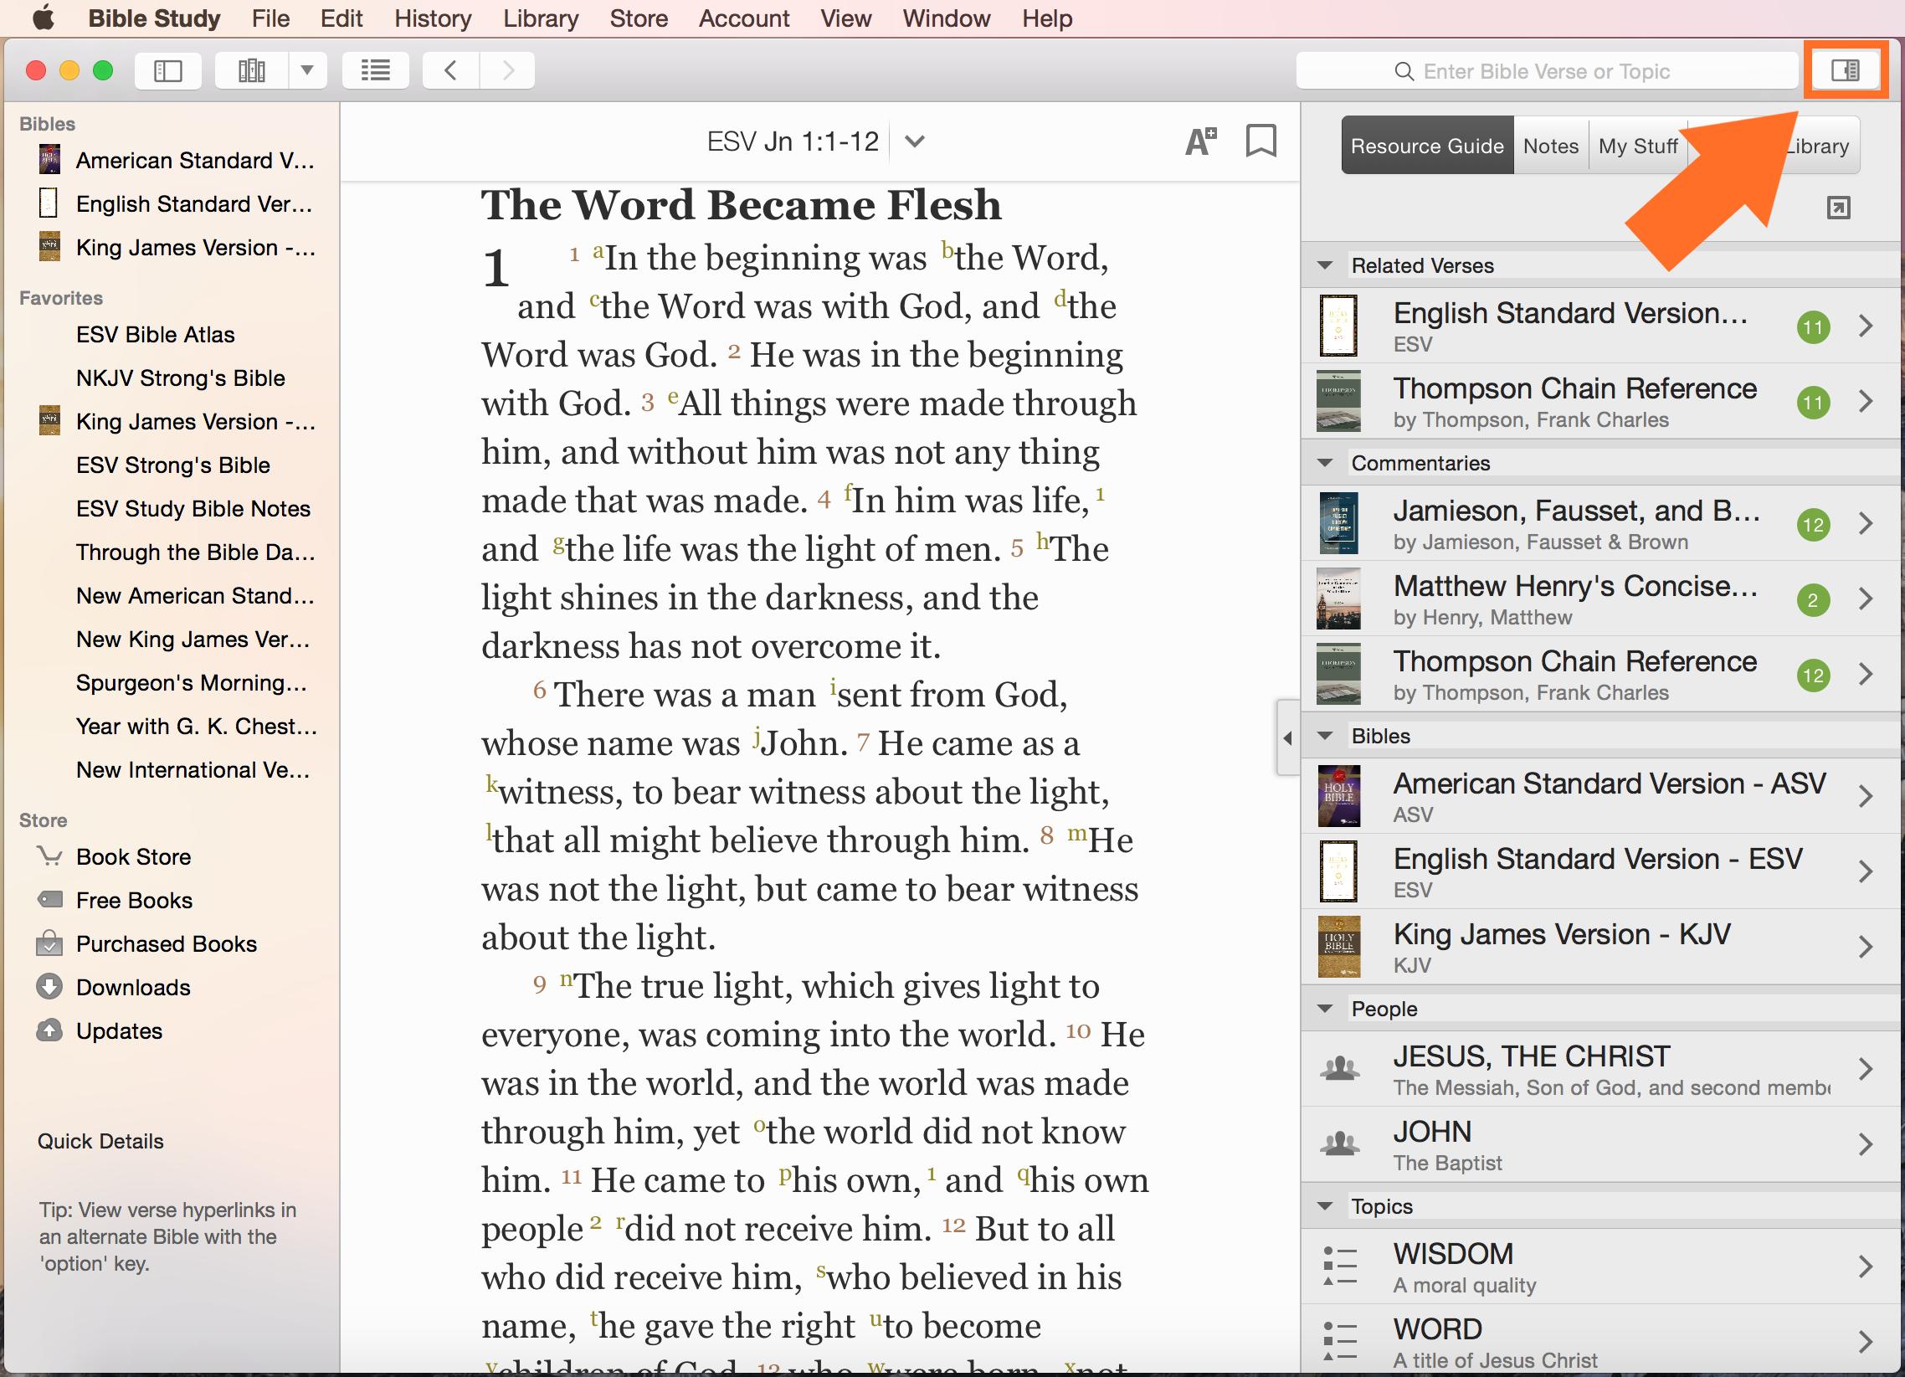This screenshot has width=1905, height=1377.
Task: Select ESV Bible Atlas in Favorites
Action: pyautogui.click(x=156, y=334)
